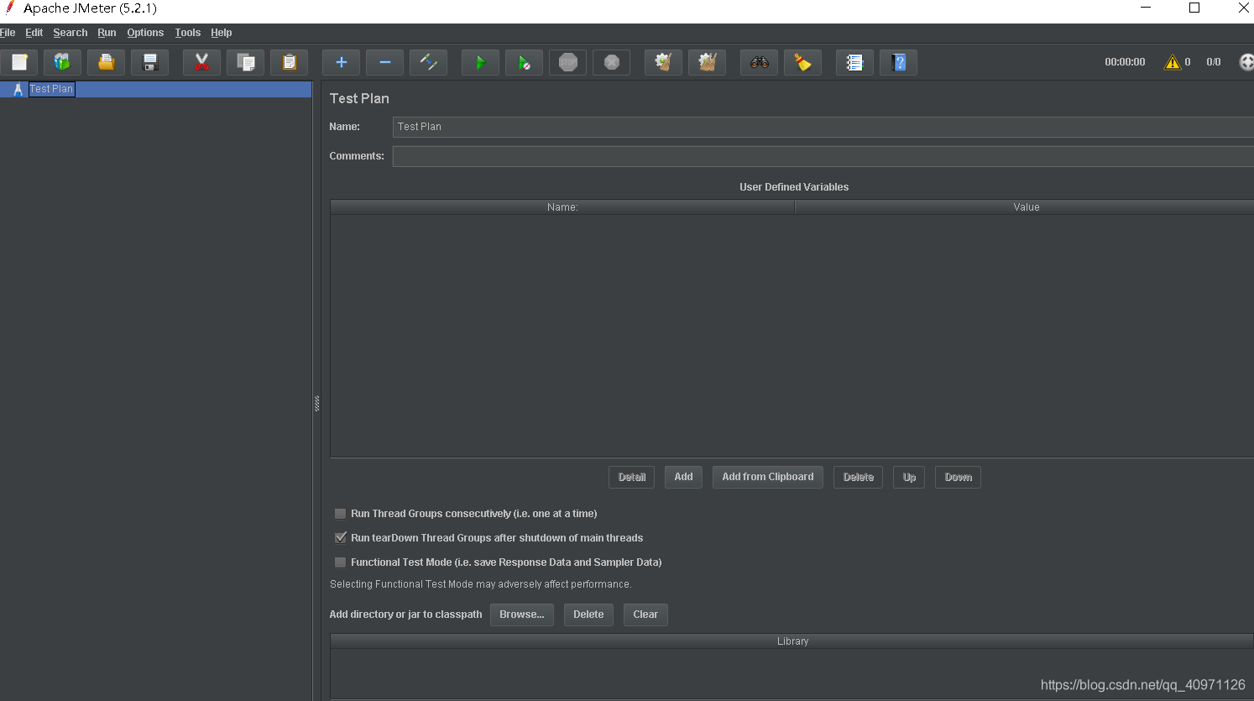Screen dimensions: 1254x701
Task: Click the Detail button
Action: pyautogui.click(x=631, y=477)
